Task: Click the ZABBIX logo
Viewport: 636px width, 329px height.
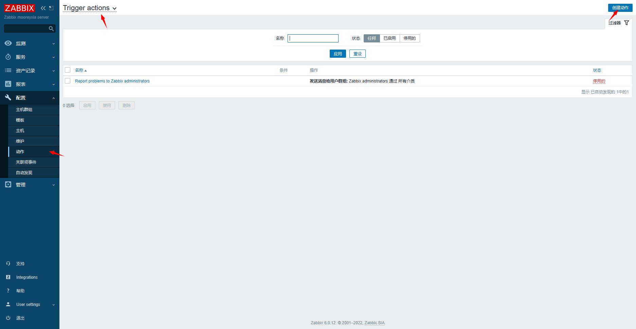Action: point(19,8)
